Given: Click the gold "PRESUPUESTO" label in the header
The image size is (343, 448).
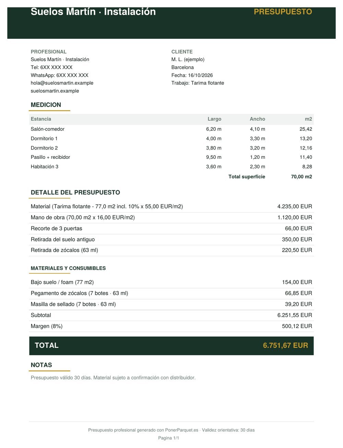Looking at the screenshot, I should pyautogui.click(x=283, y=12).
